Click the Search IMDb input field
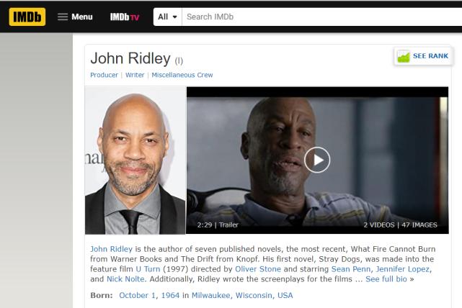462x308 pixels. point(322,17)
